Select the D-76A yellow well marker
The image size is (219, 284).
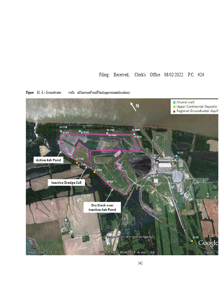tap(95, 172)
